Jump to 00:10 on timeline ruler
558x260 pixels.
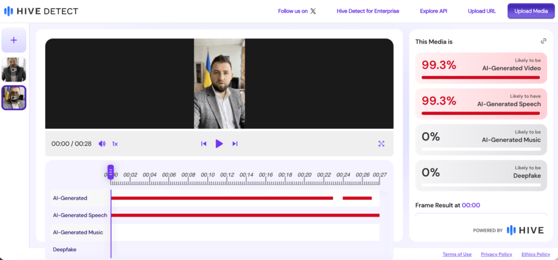coord(208,175)
